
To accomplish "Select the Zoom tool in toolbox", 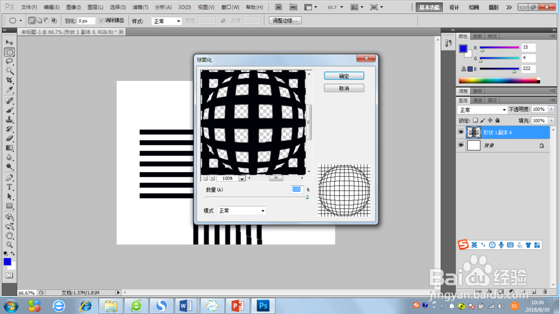I will tap(10, 245).
